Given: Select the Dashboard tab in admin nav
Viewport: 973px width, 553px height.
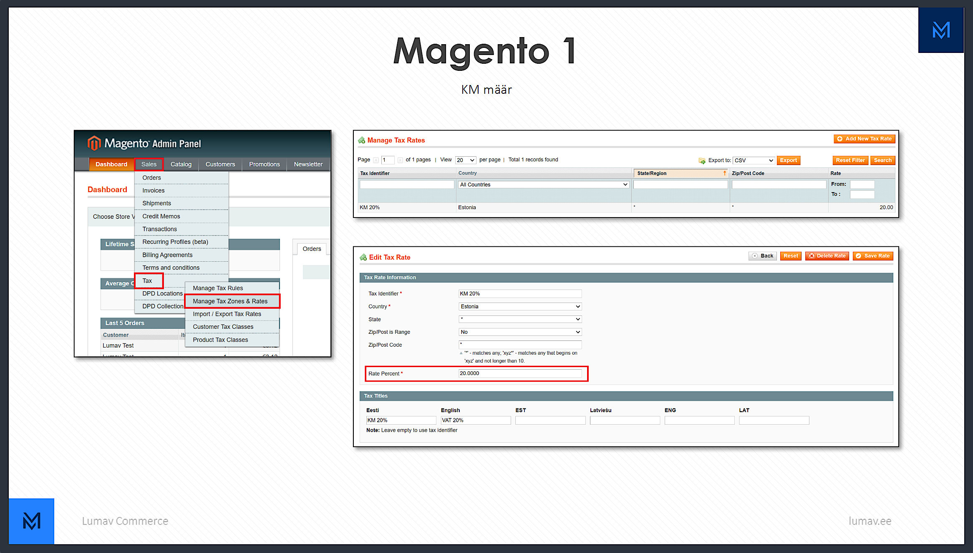Looking at the screenshot, I should point(111,164).
